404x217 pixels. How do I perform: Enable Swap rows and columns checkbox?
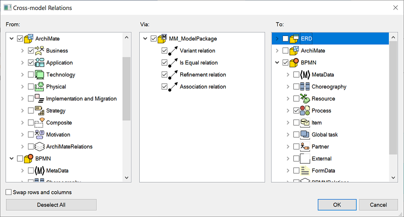pos(9,192)
